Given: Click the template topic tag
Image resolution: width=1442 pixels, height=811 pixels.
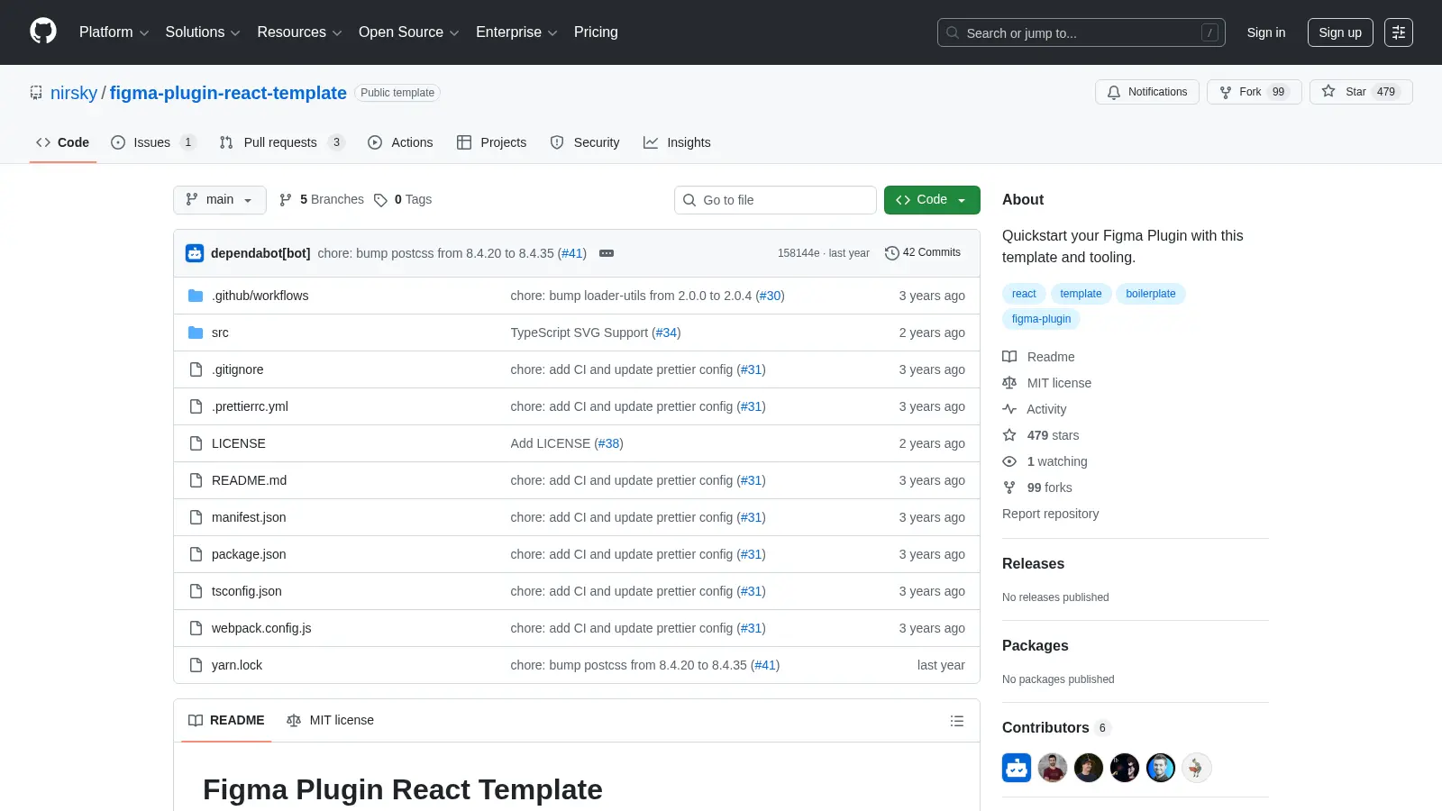Looking at the screenshot, I should pos(1081,294).
